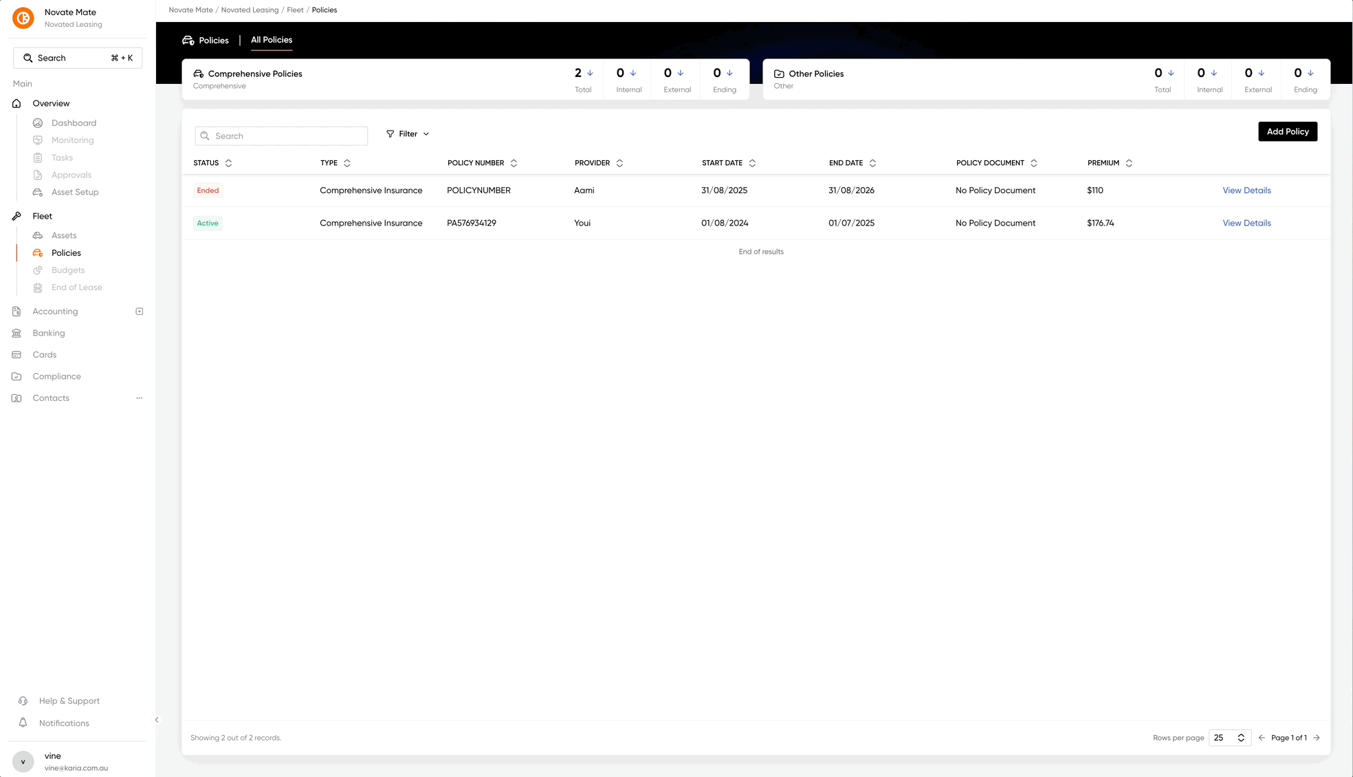This screenshot has width=1353, height=777.
Task: Sort the table by the Premium column
Action: point(1129,163)
